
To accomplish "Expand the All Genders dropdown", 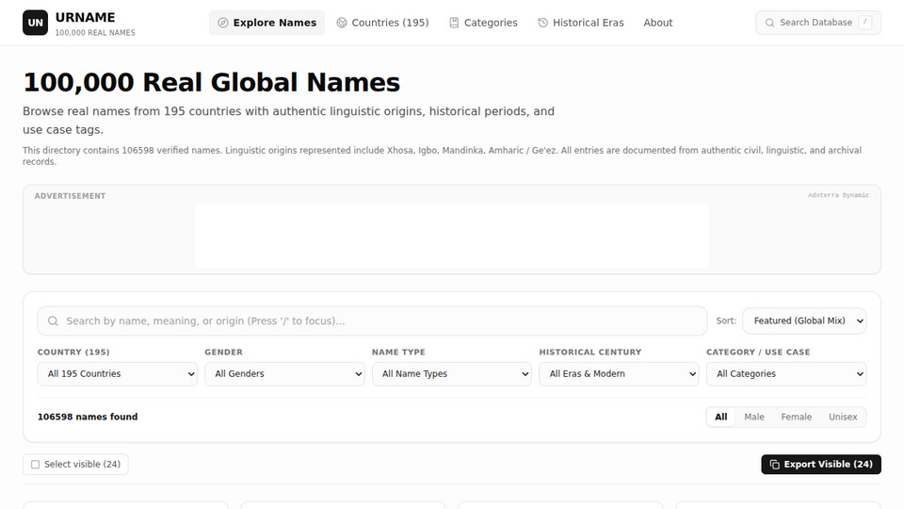I will 284,374.
